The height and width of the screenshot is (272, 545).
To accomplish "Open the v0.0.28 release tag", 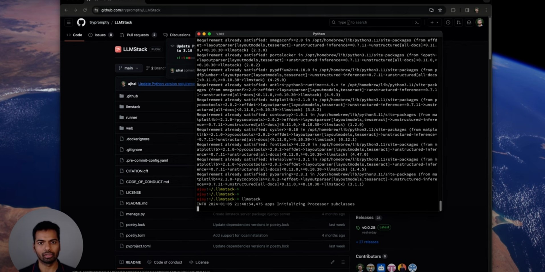I will click(x=368, y=228).
